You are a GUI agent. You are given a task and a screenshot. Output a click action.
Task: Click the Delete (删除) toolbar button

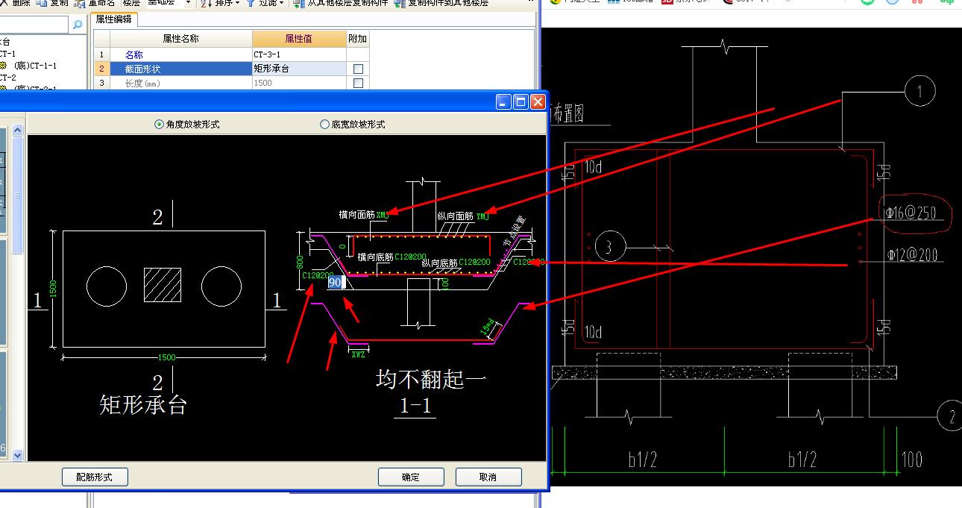[15, 3]
